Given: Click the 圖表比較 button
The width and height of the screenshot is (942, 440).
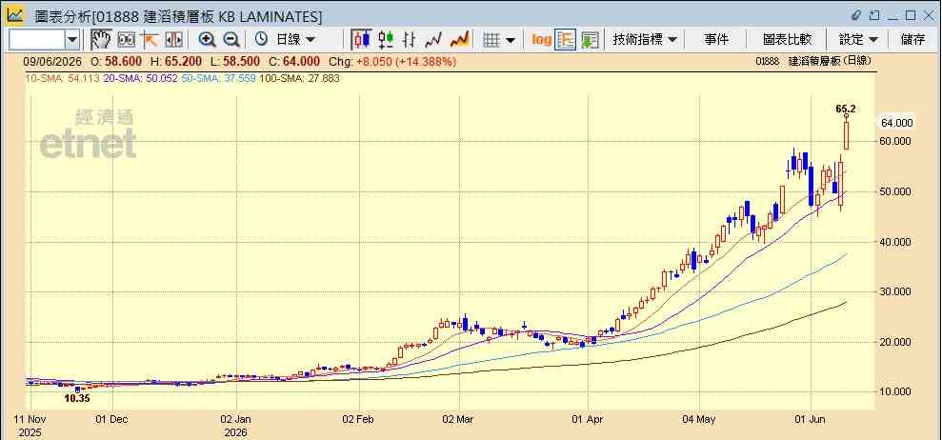Looking at the screenshot, I should (x=787, y=40).
